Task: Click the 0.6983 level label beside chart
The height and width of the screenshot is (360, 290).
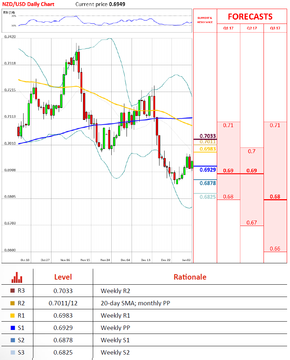Action: [x=208, y=149]
